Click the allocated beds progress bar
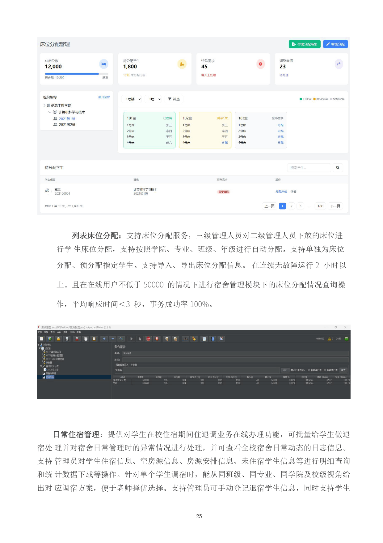 click(77, 74)
